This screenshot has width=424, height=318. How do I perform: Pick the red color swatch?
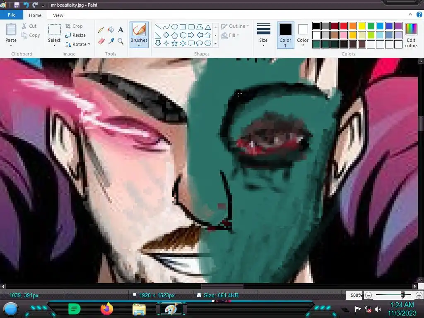(x=344, y=26)
